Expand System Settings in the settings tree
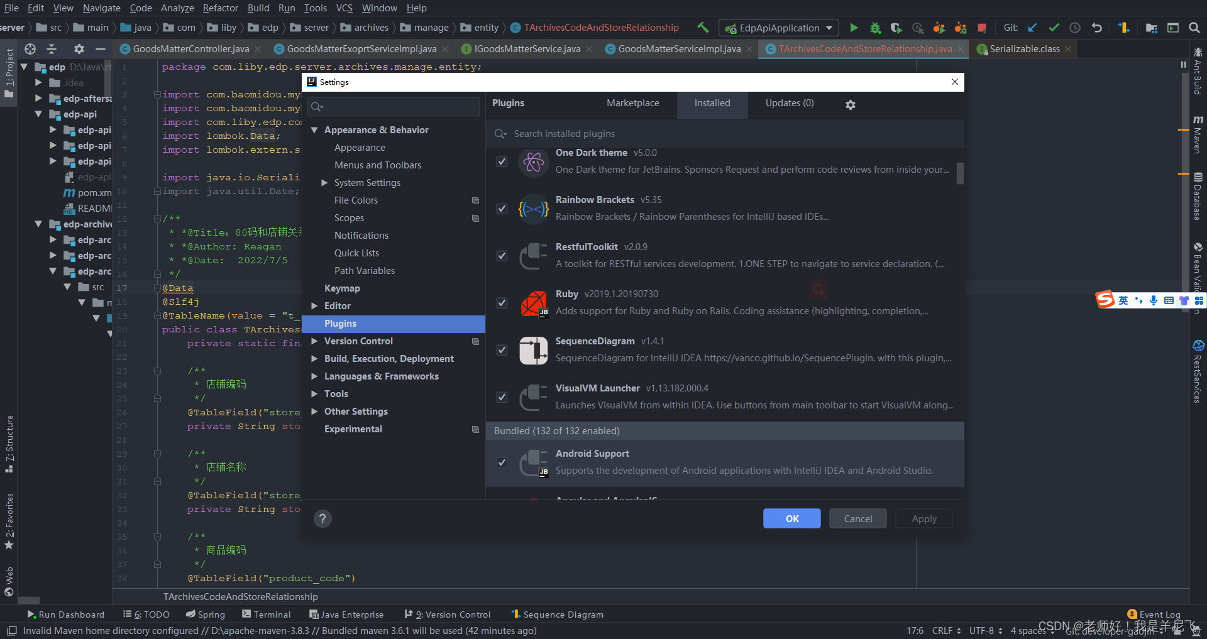Screen dimensions: 1207x639 click(x=324, y=183)
